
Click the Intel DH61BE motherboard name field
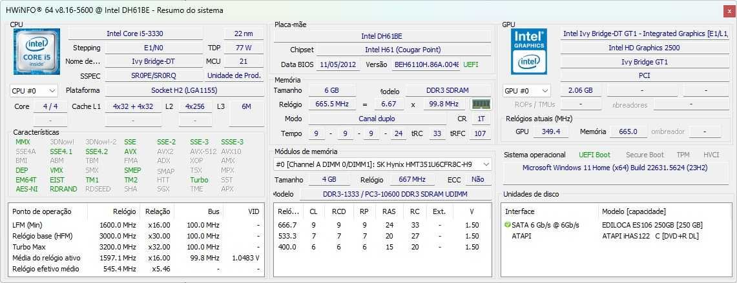pos(382,36)
